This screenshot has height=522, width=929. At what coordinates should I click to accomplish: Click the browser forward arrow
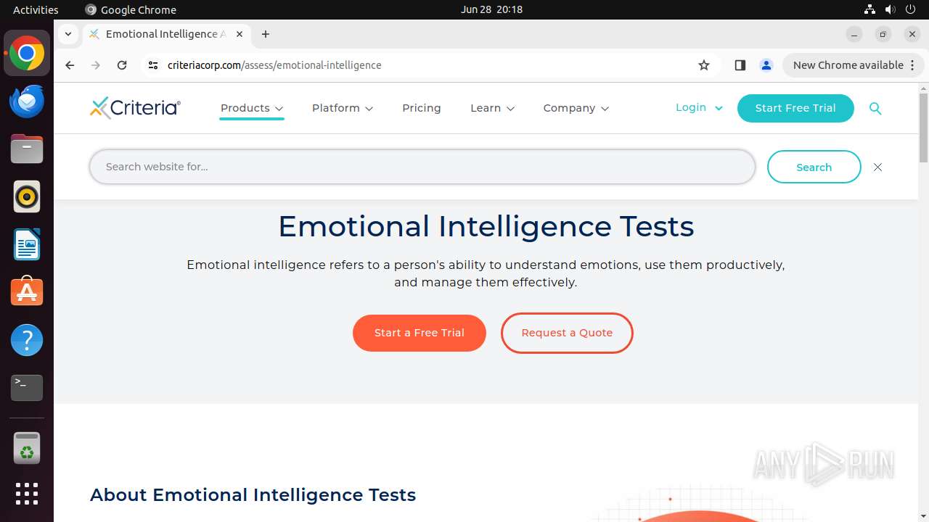pyautogui.click(x=96, y=65)
